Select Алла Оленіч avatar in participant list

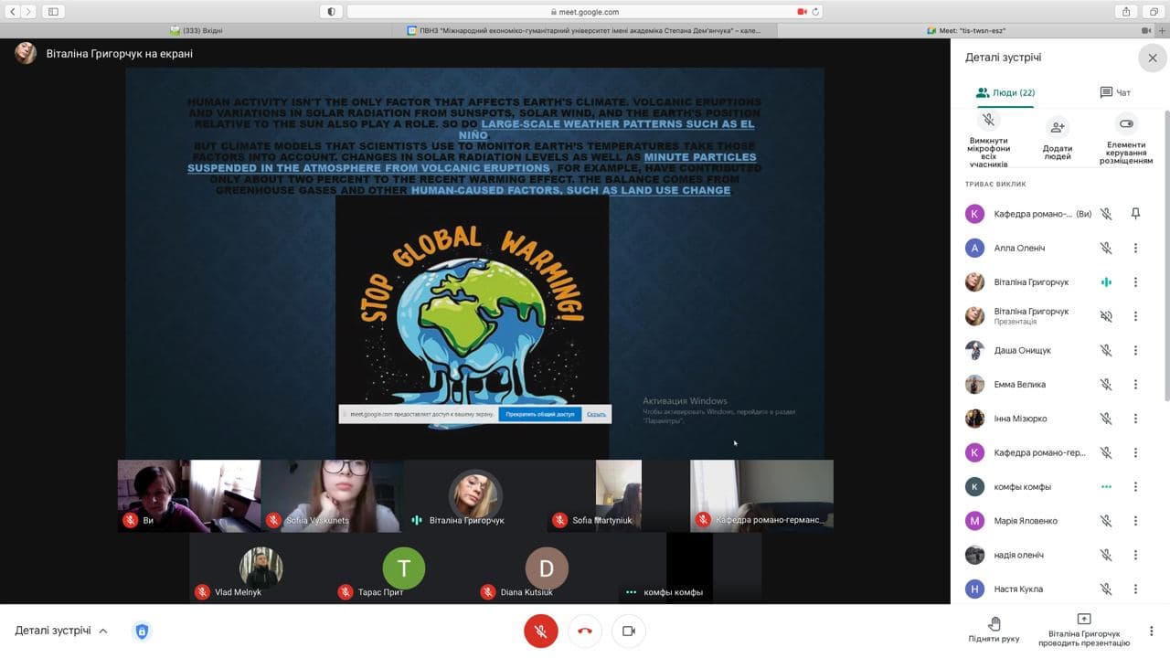tap(975, 248)
